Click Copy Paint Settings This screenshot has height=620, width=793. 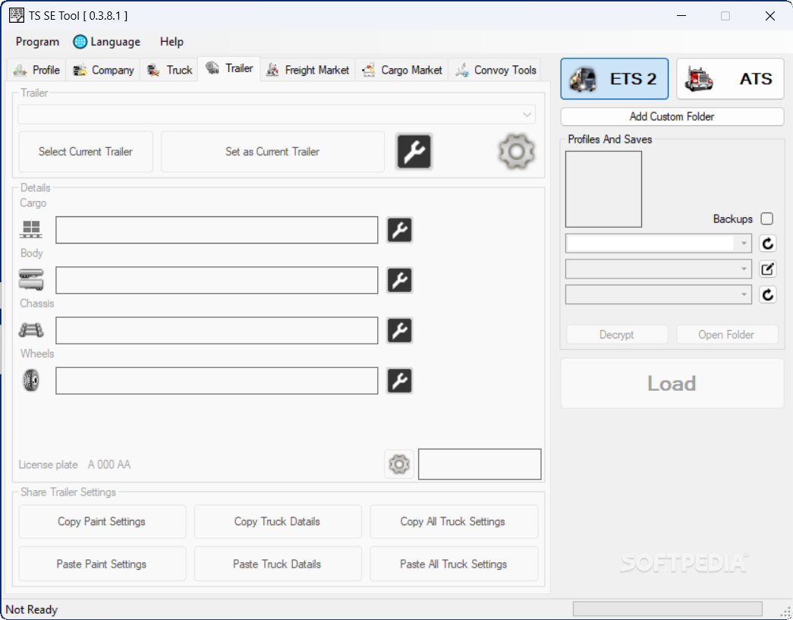pyautogui.click(x=102, y=521)
